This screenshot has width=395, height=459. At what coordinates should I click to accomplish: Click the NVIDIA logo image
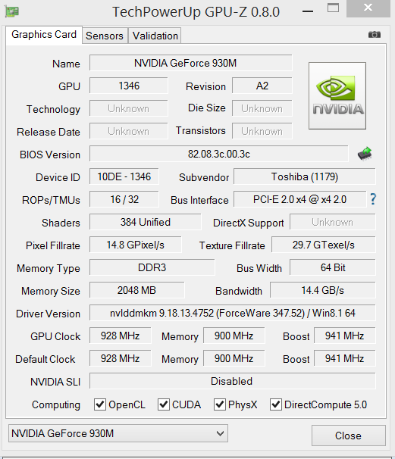click(337, 95)
